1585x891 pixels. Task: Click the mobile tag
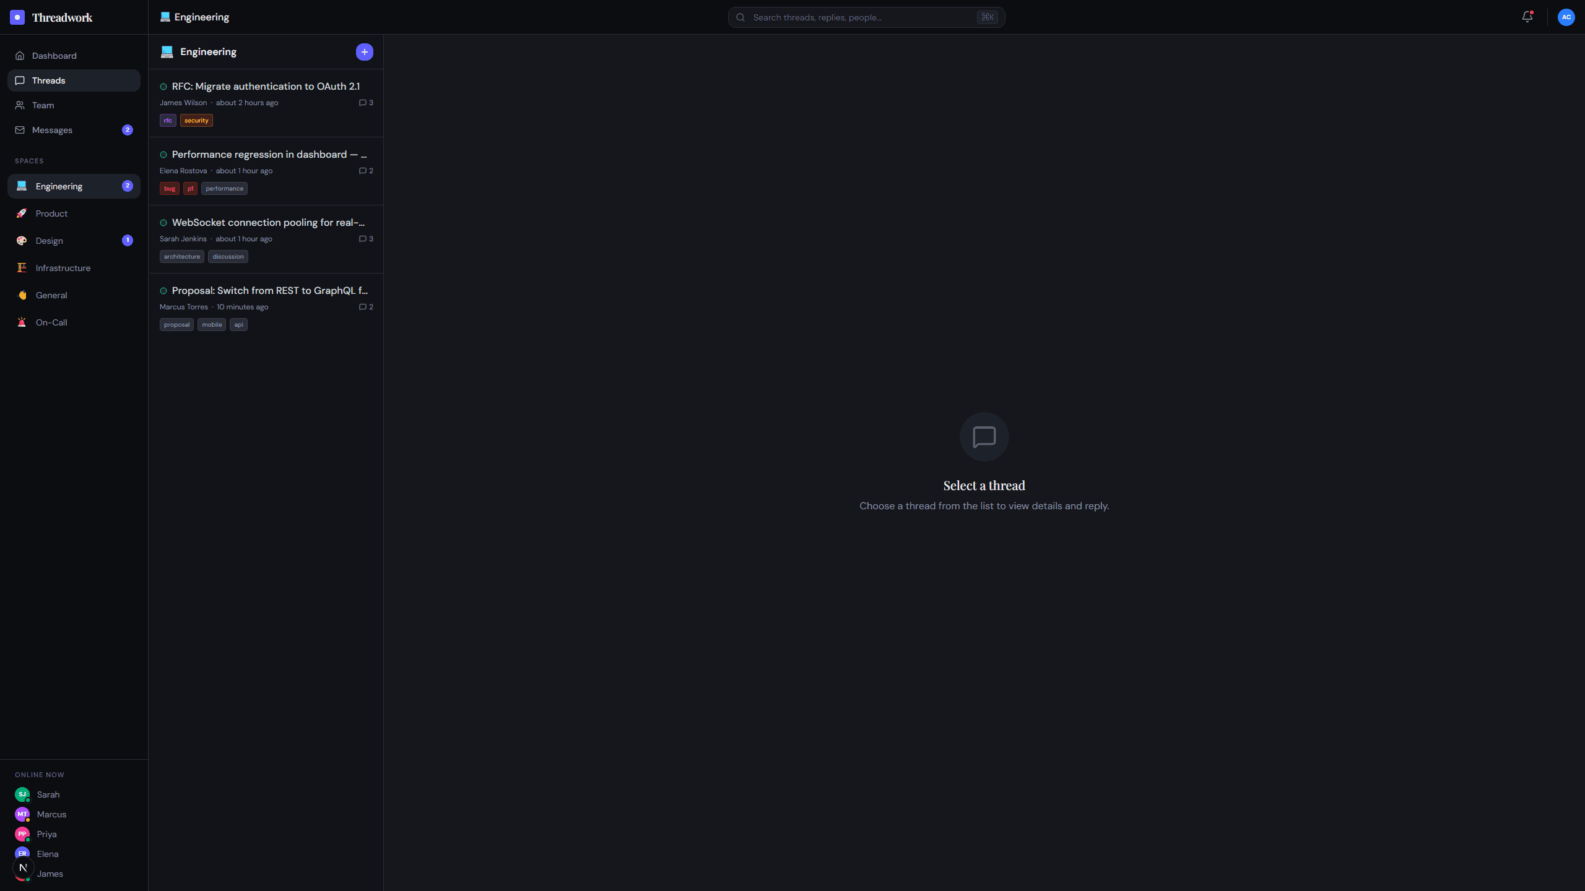[212, 325]
